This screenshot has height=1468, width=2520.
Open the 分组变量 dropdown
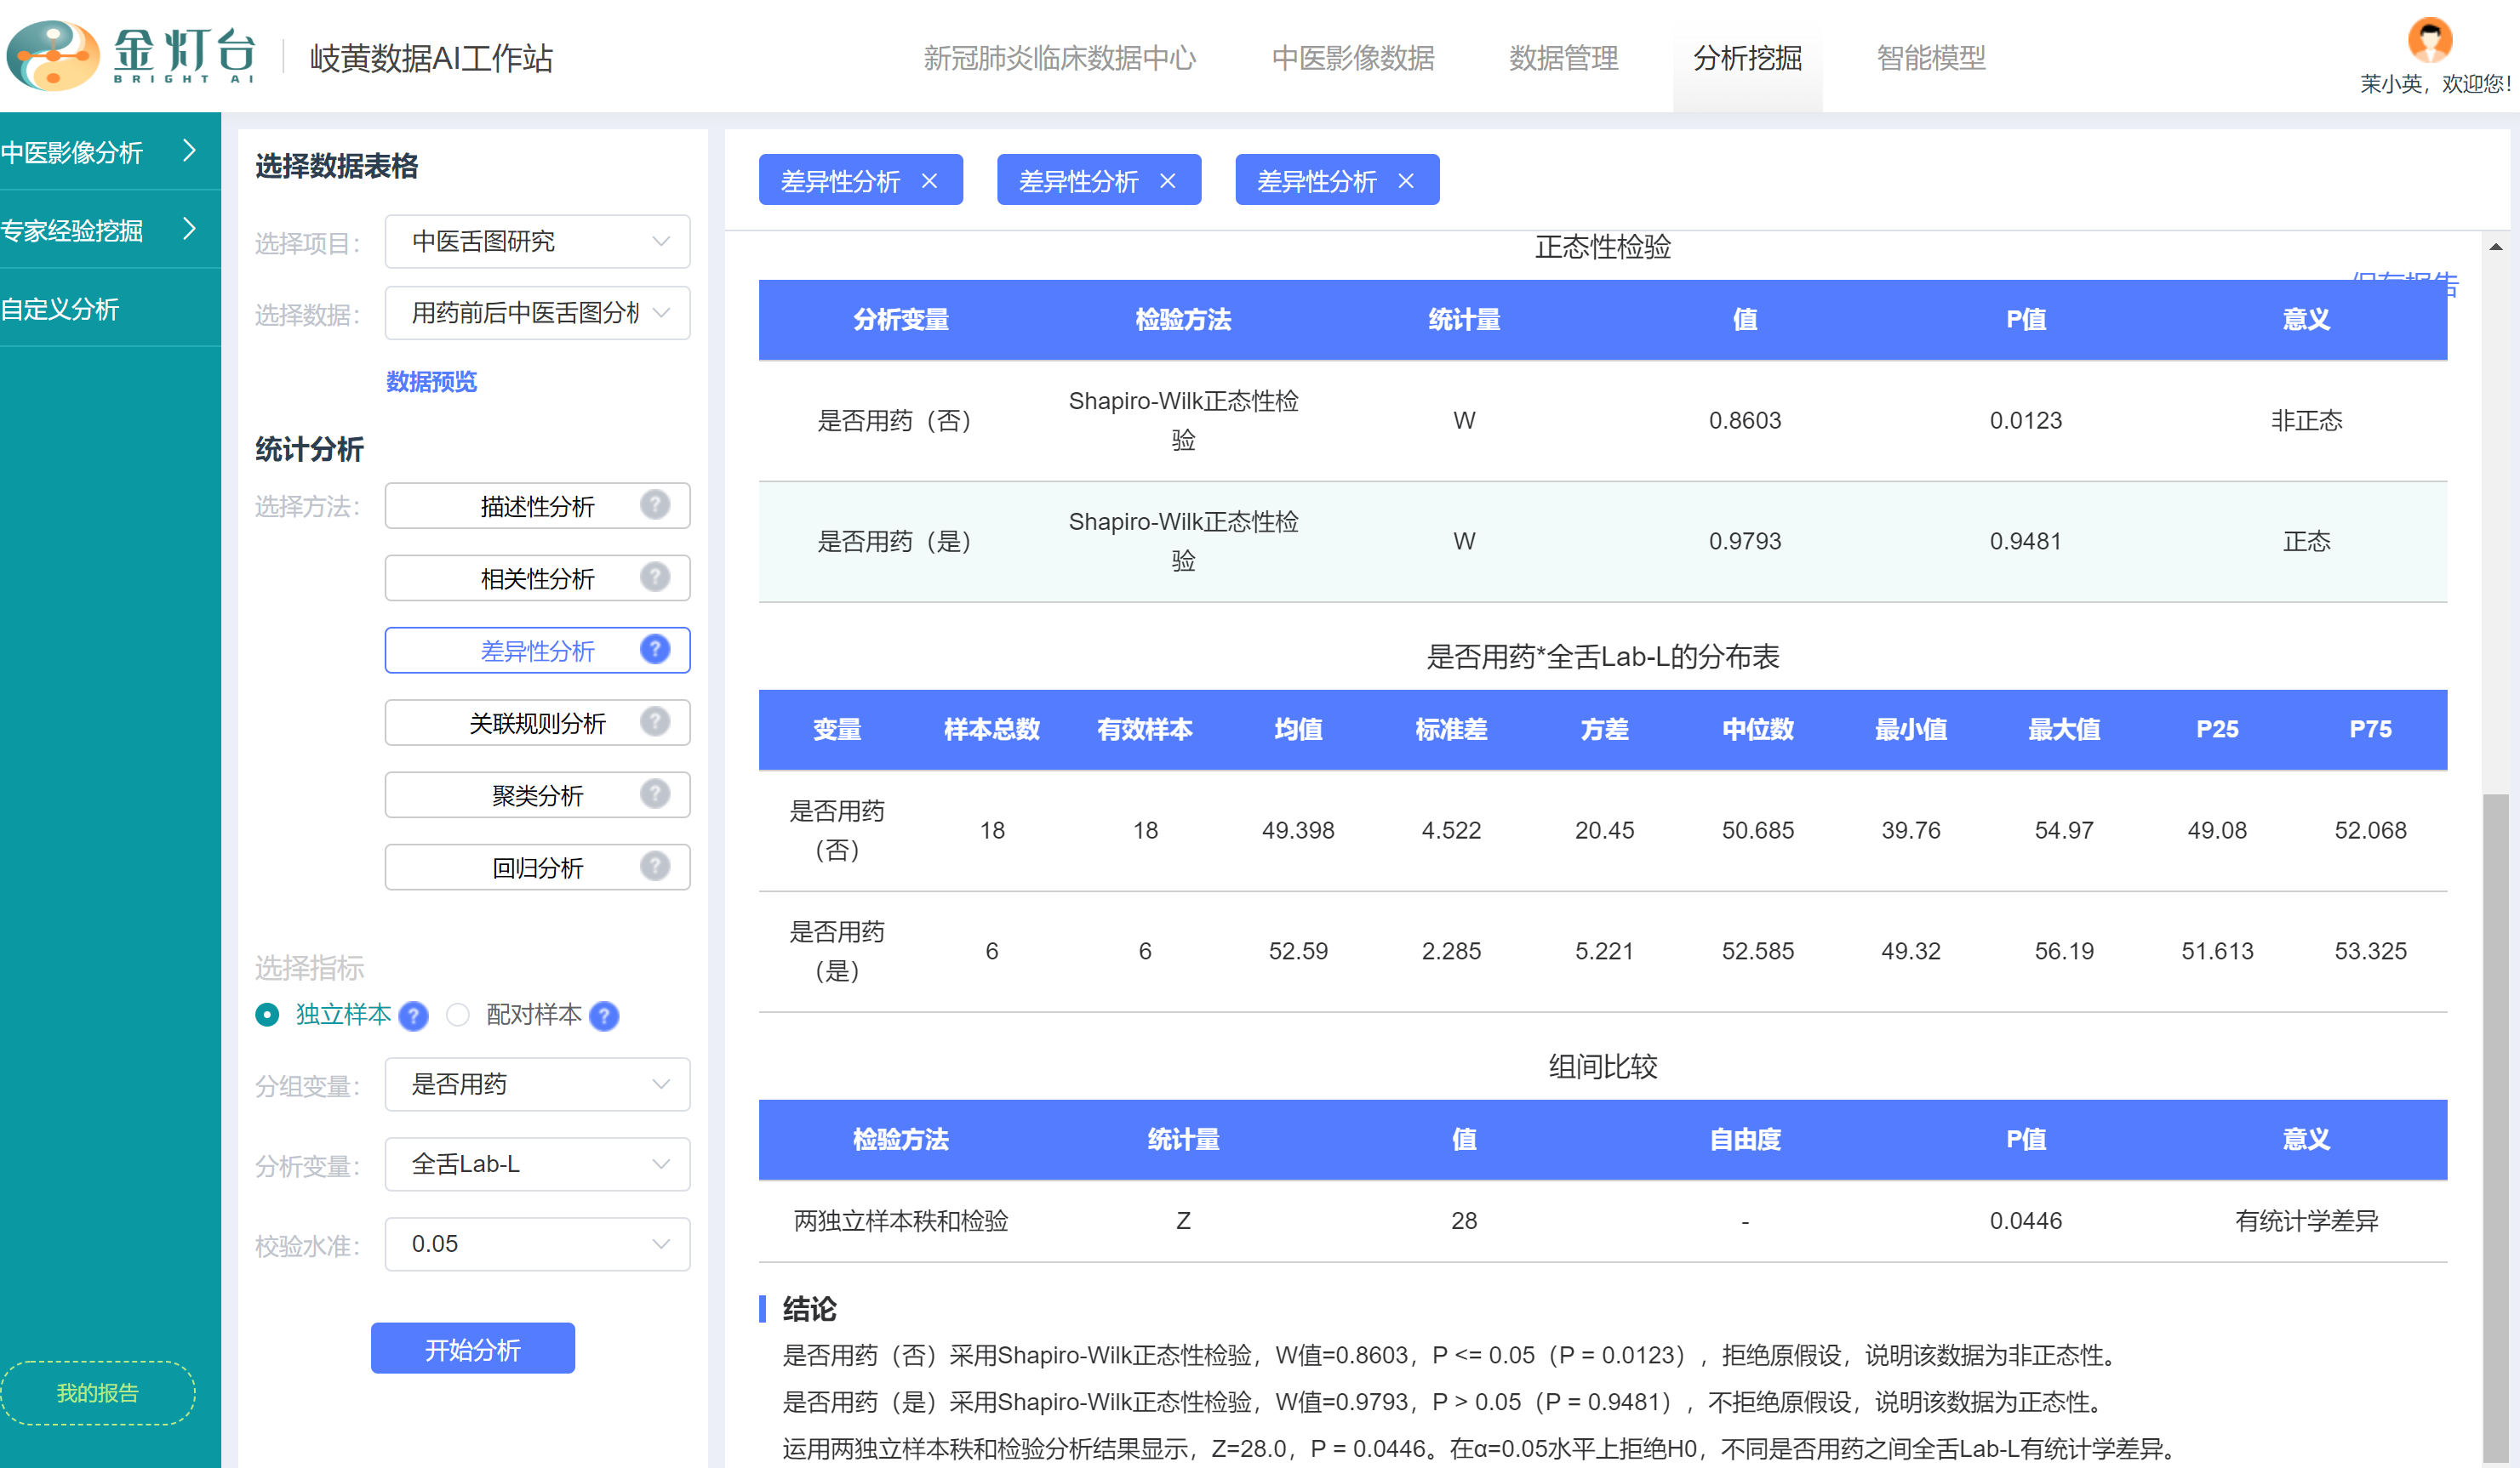click(537, 1084)
